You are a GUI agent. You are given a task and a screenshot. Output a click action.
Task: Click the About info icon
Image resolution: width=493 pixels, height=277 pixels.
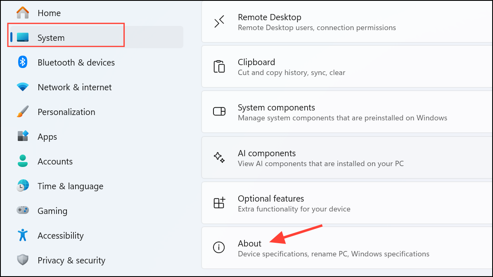[219, 247]
